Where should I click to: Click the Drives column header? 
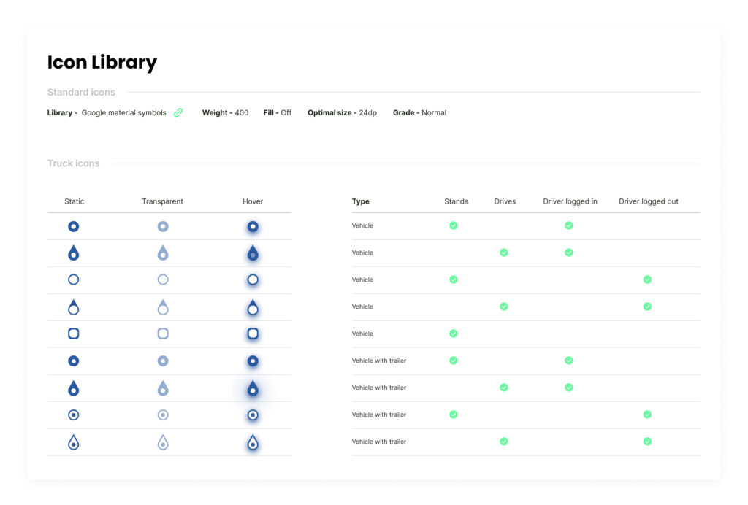[x=505, y=201]
